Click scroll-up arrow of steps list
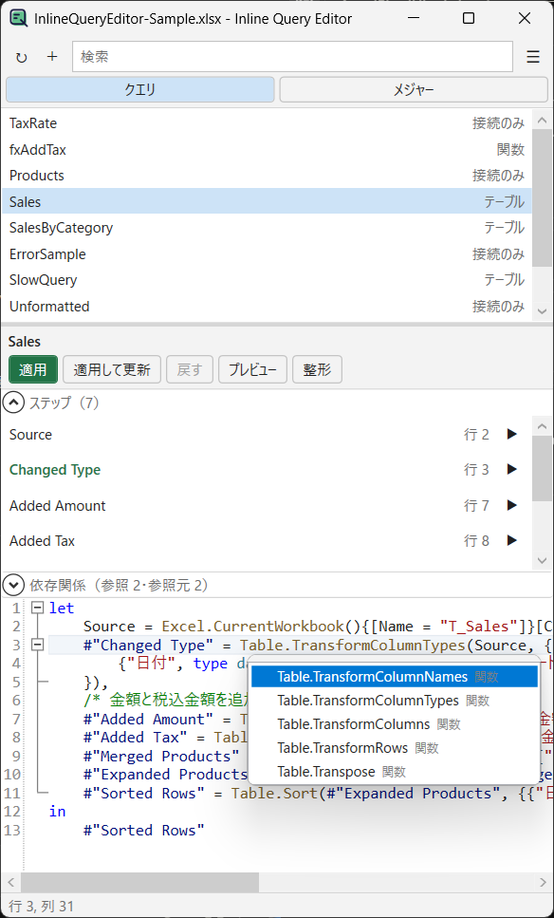This screenshot has width=554, height=918. [x=542, y=425]
